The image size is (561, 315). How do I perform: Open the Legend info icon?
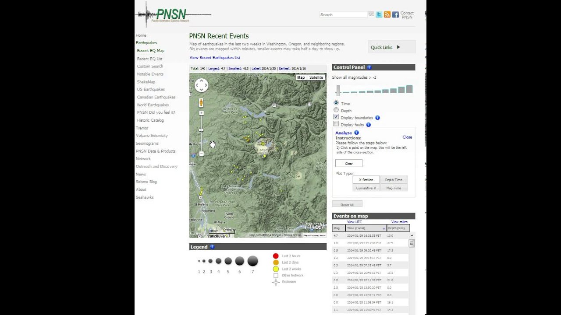pyautogui.click(x=212, y=247)
